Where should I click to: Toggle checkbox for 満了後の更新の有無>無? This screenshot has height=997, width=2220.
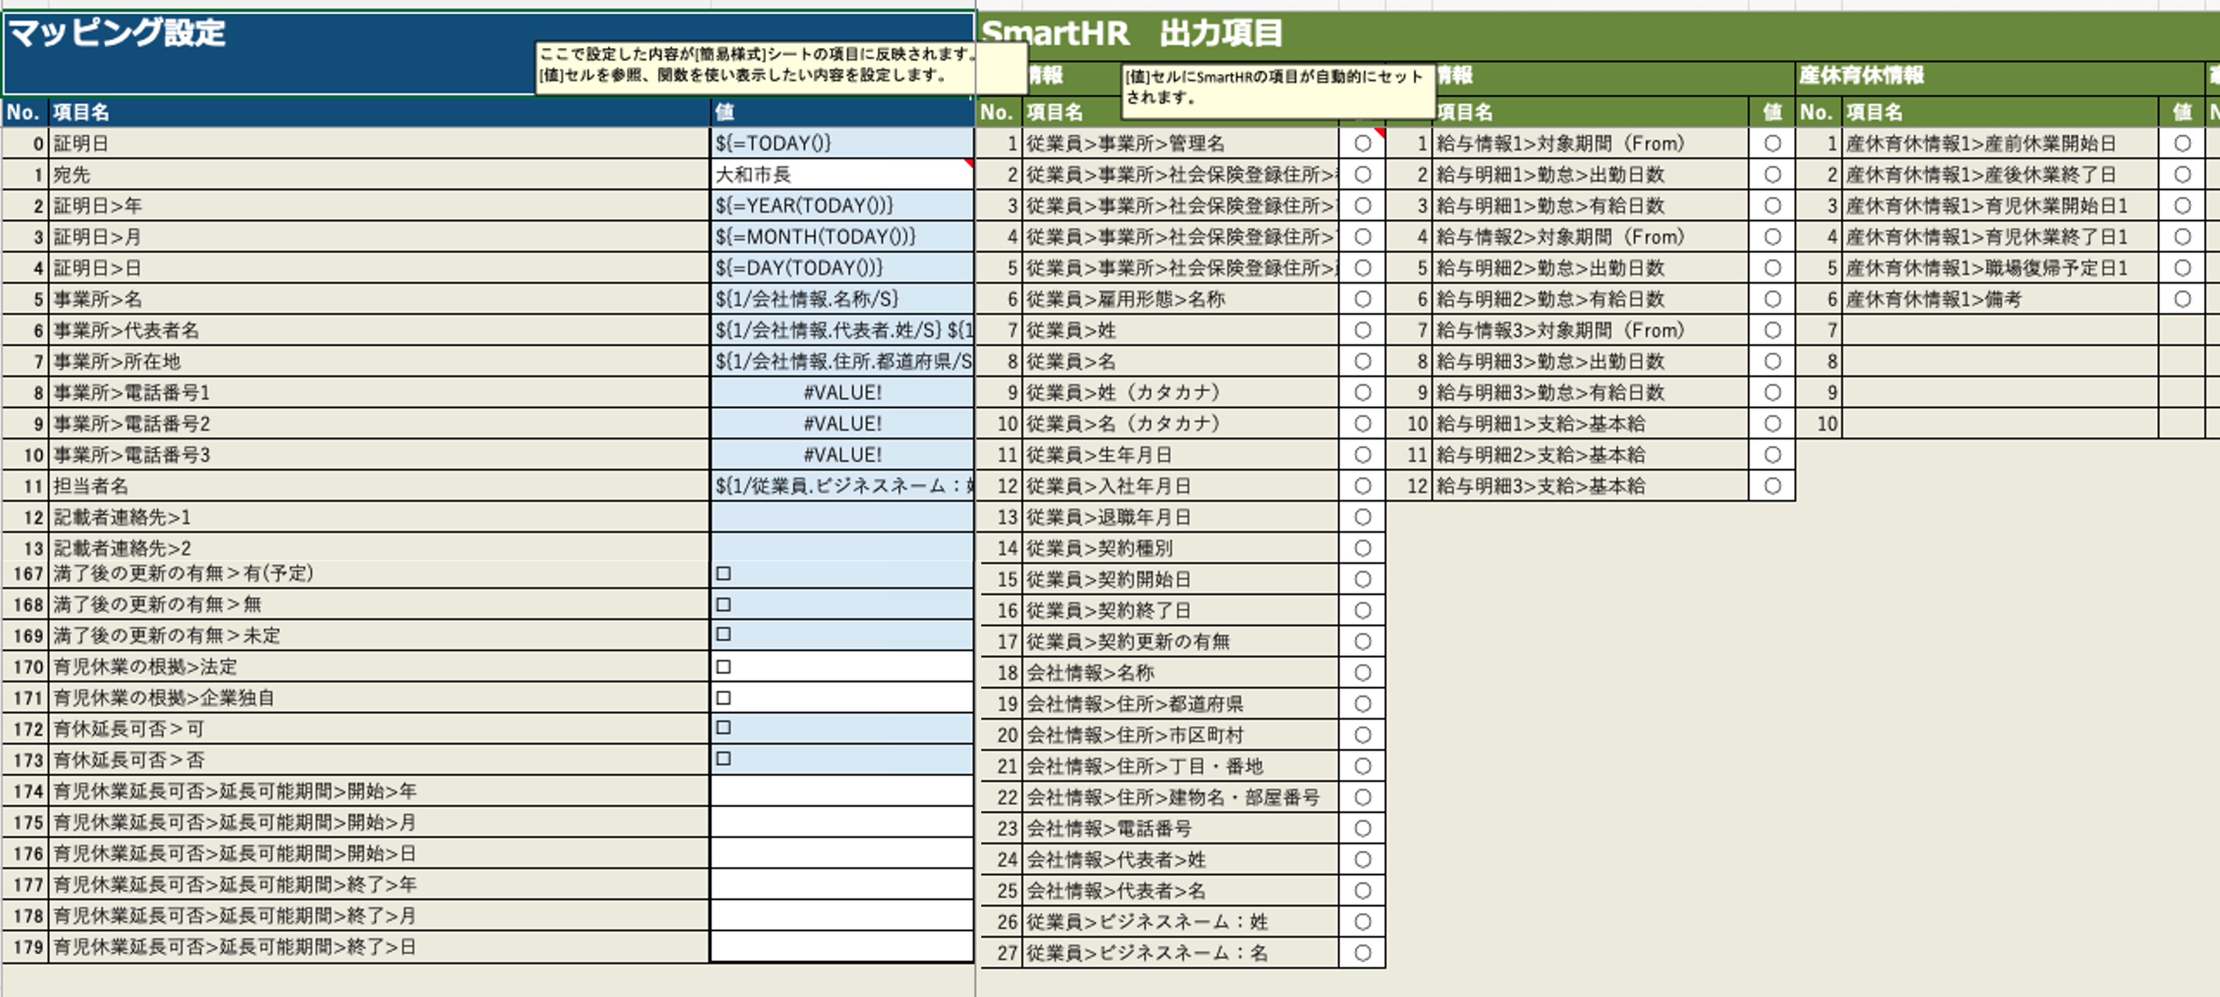click(x=724, y=605)
